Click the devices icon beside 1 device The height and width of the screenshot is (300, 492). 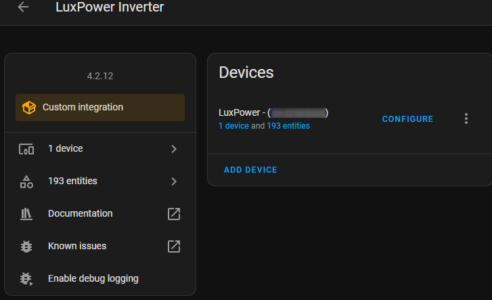click(26, 149)
